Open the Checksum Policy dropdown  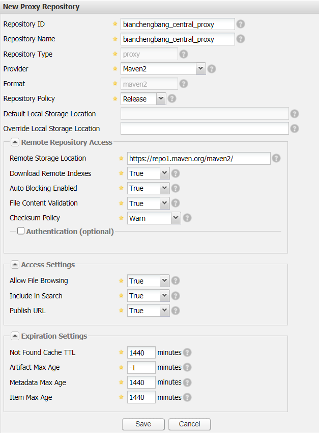point(176,218)
